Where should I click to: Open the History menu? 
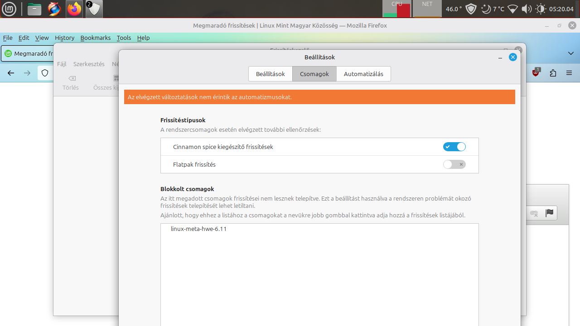(x=64, y=38)
